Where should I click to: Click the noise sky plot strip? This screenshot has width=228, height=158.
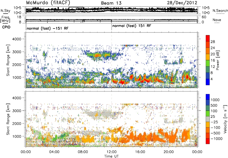click(x=111, y=10)
